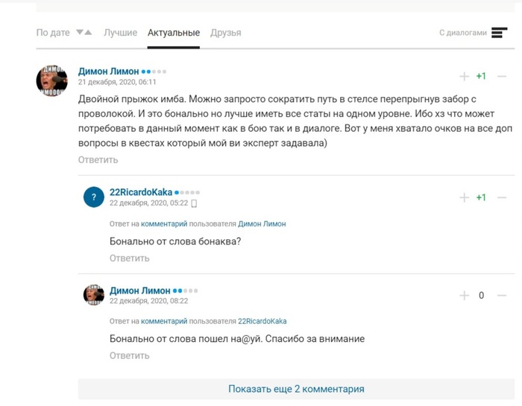
Task: Upvote Димон Лимон's reply with plus icon
Action: point(464,296)
